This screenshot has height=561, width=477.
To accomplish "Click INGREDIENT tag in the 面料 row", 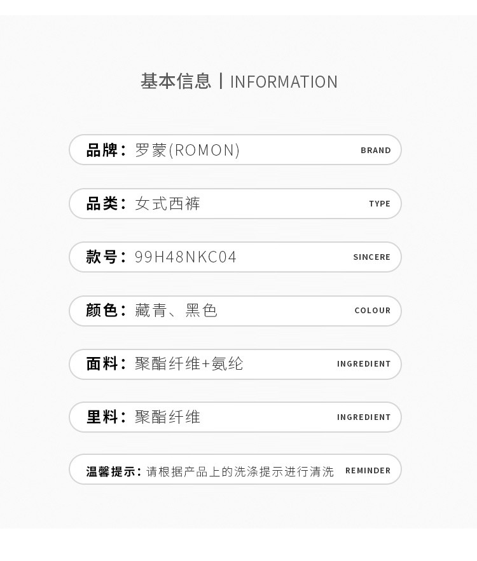I will 364,364.
